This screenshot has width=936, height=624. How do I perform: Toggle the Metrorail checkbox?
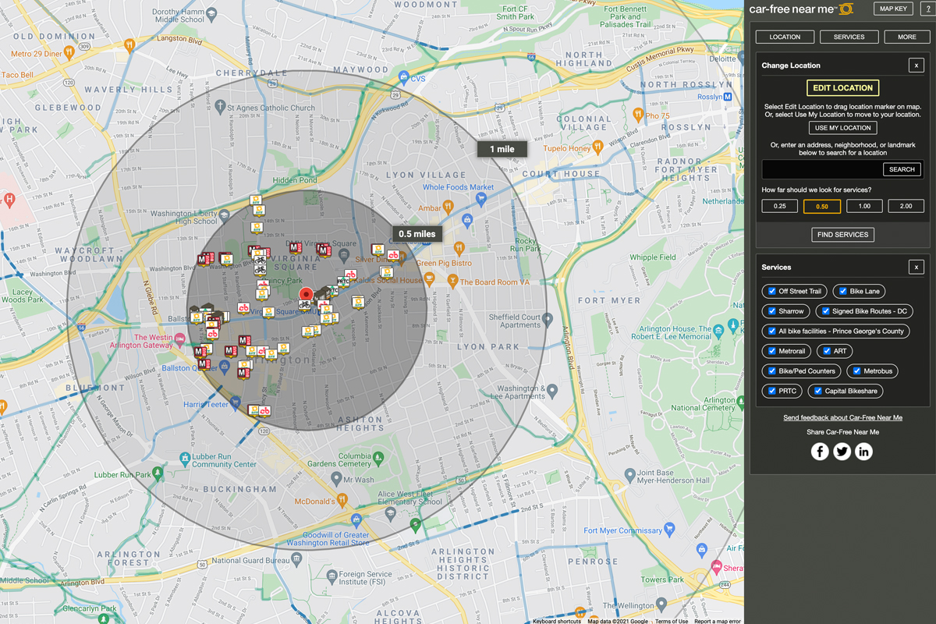click(x=772, y=351)
